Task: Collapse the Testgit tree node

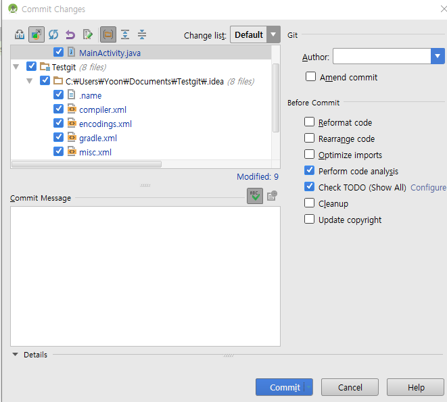Action: tap(16, 67)
